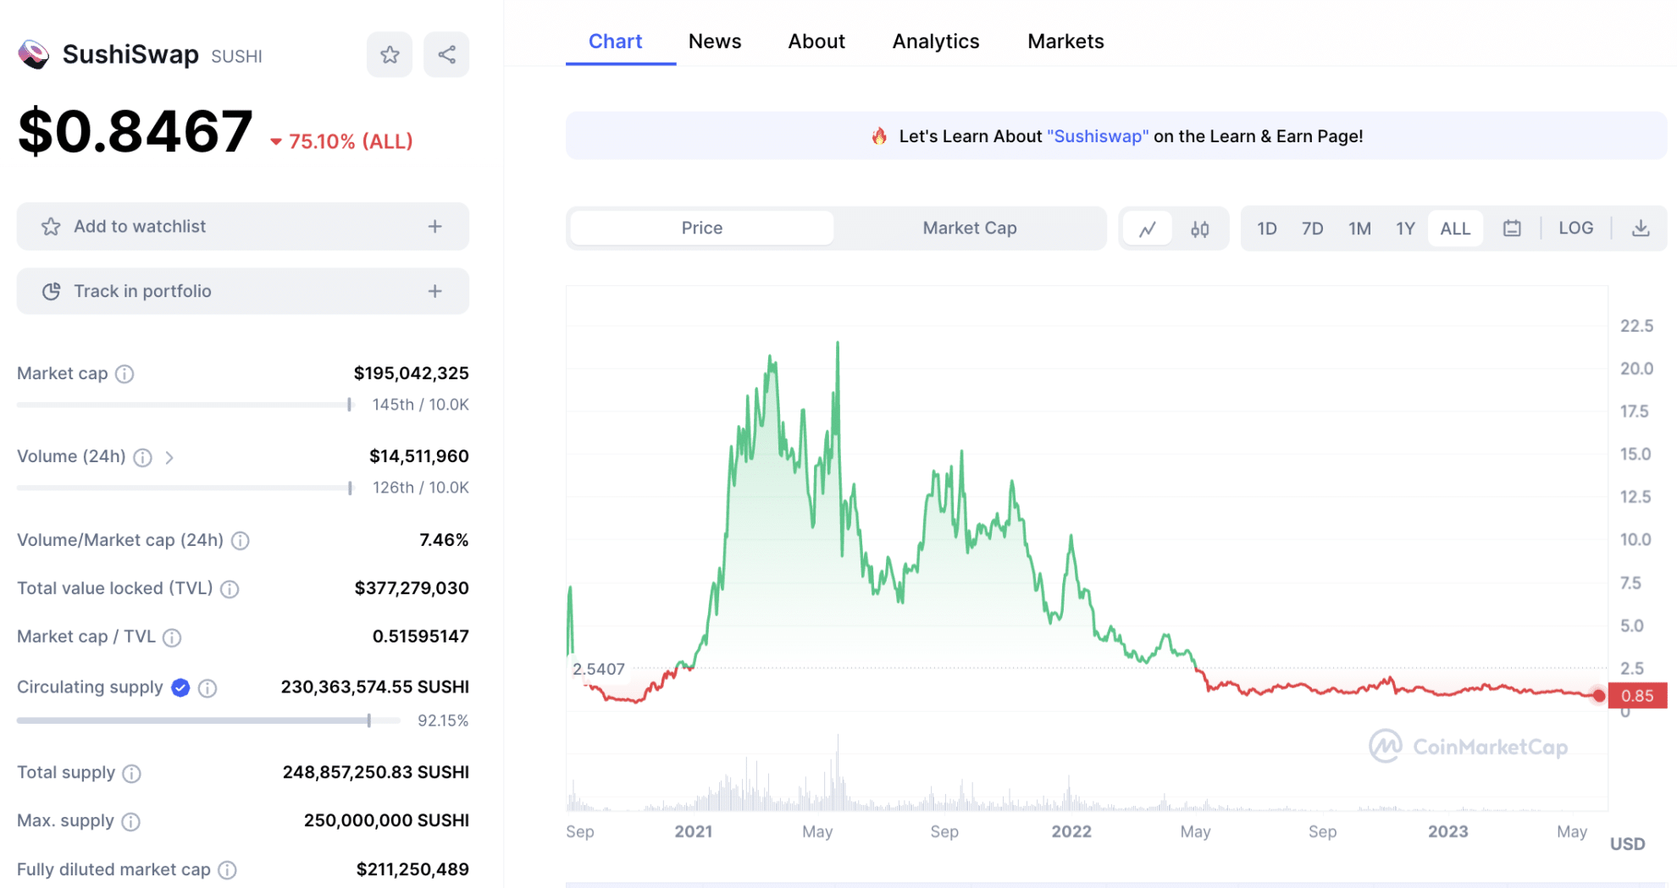Switch the chart to Market Cap view
The height and width of the screenshot is (888, 1677).
(x=969, y=228)
